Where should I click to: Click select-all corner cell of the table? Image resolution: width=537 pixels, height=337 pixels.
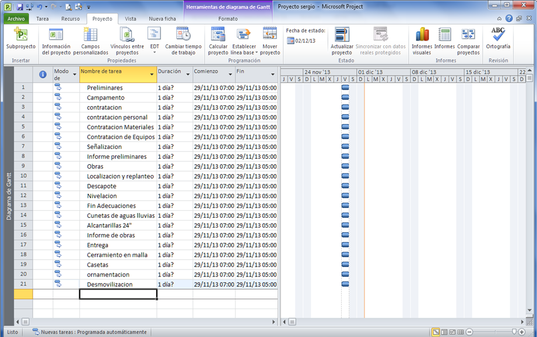23,75
